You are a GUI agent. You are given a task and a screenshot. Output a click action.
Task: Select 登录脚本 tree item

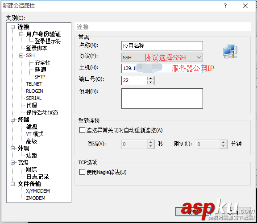pos(37,48)
